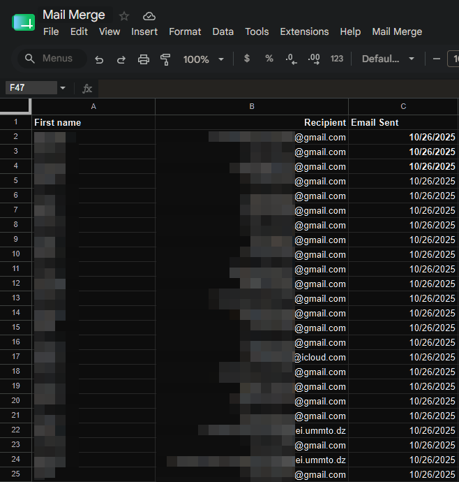Open the Help menu
This screenshot has height=482, width=459.
(x=350, y=31)
